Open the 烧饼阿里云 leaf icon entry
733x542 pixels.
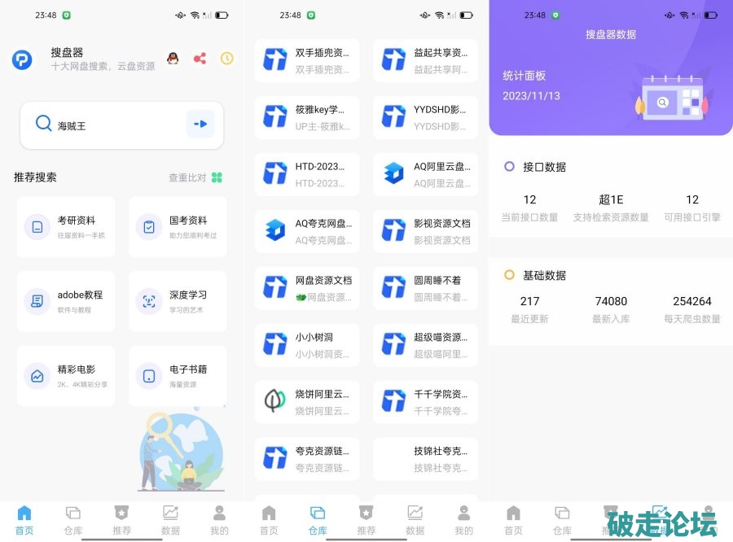pos(307,401)
